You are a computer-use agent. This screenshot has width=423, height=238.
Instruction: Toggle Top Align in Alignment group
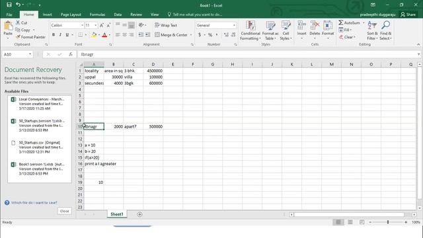pyautogui.click(x=118, y=25)
